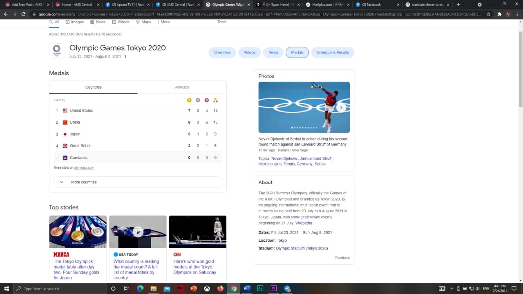This screenshot has width=523, height=294.
Task: Click the silver medal column icon
Action: click(x=198, y=100)
